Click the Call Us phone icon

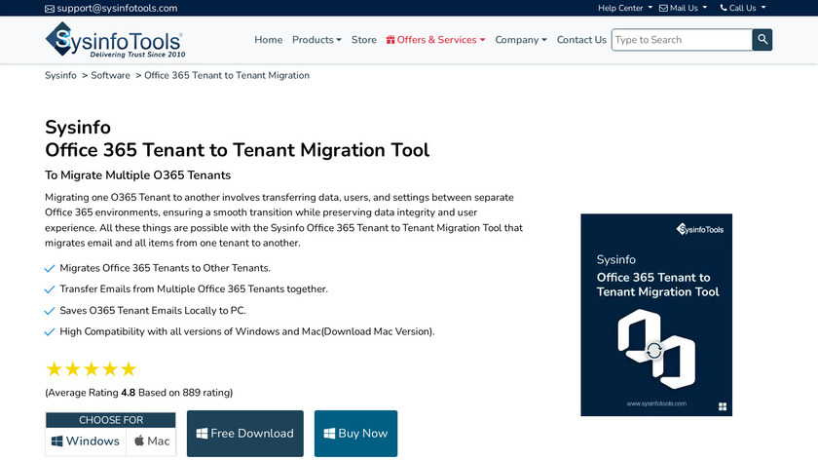724,8
